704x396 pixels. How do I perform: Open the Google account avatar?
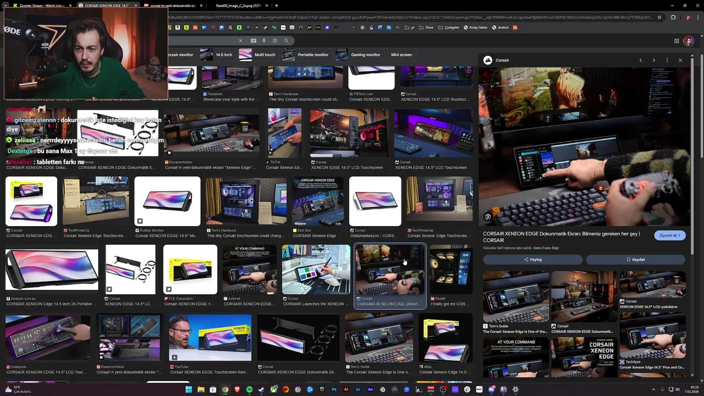tap(689, 41)
